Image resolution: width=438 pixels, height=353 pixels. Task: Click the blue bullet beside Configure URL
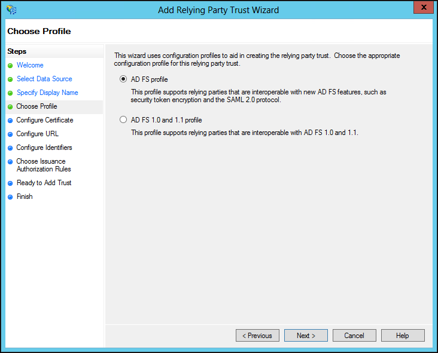[x=10, y=134]
